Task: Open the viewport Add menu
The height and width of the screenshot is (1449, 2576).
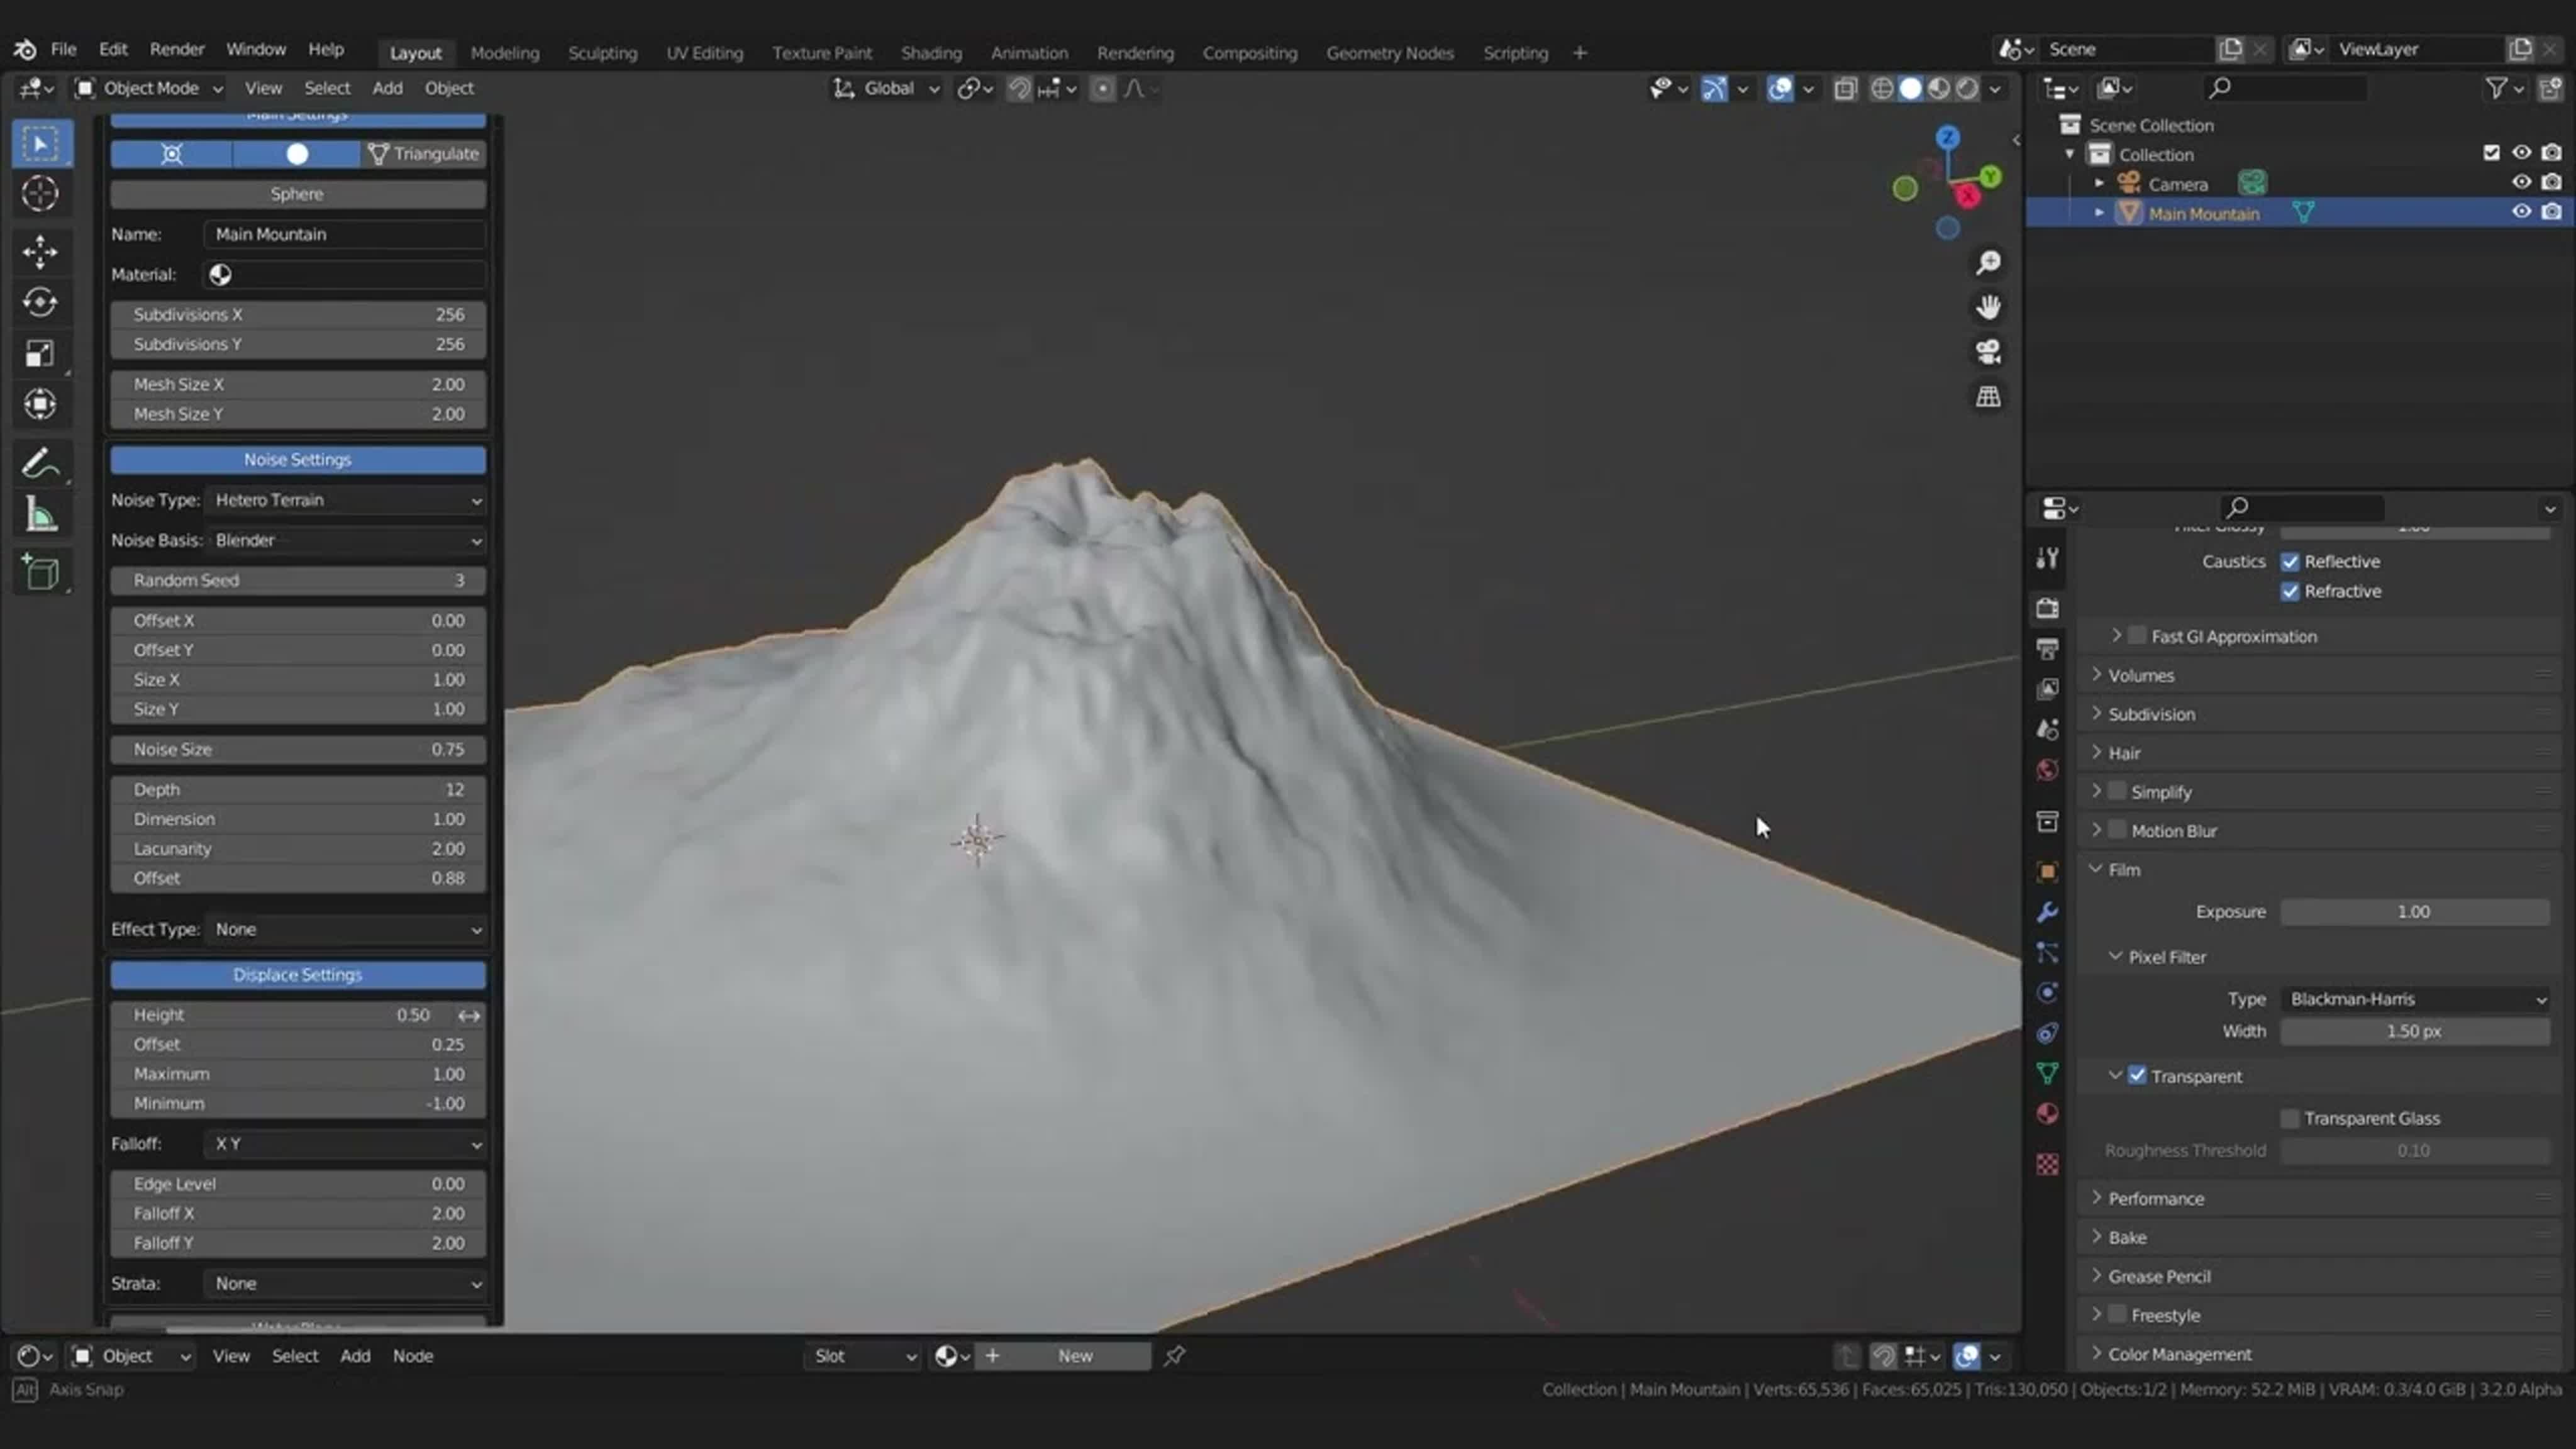Action: tap(387, 89)
